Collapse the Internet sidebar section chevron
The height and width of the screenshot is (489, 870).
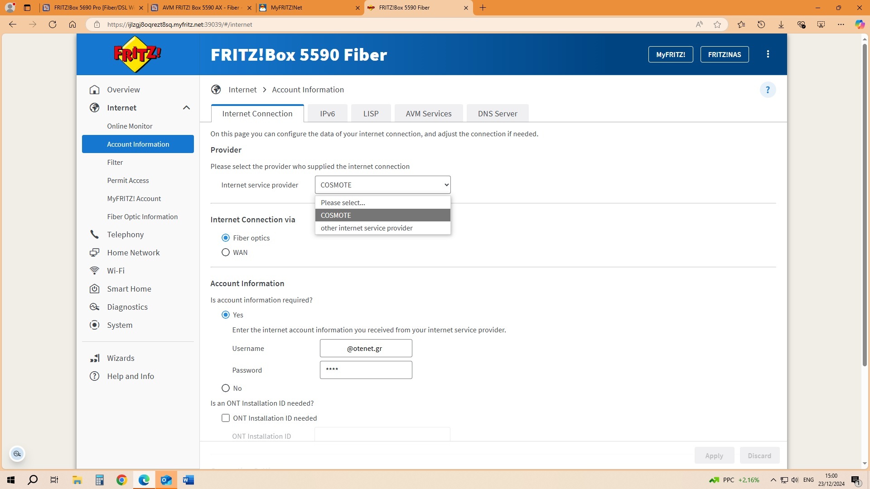pyautogui.click(x=186, y=108)
